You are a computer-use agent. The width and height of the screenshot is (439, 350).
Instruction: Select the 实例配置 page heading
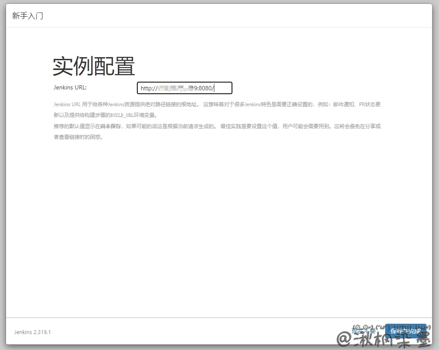(x=94, y=66)
